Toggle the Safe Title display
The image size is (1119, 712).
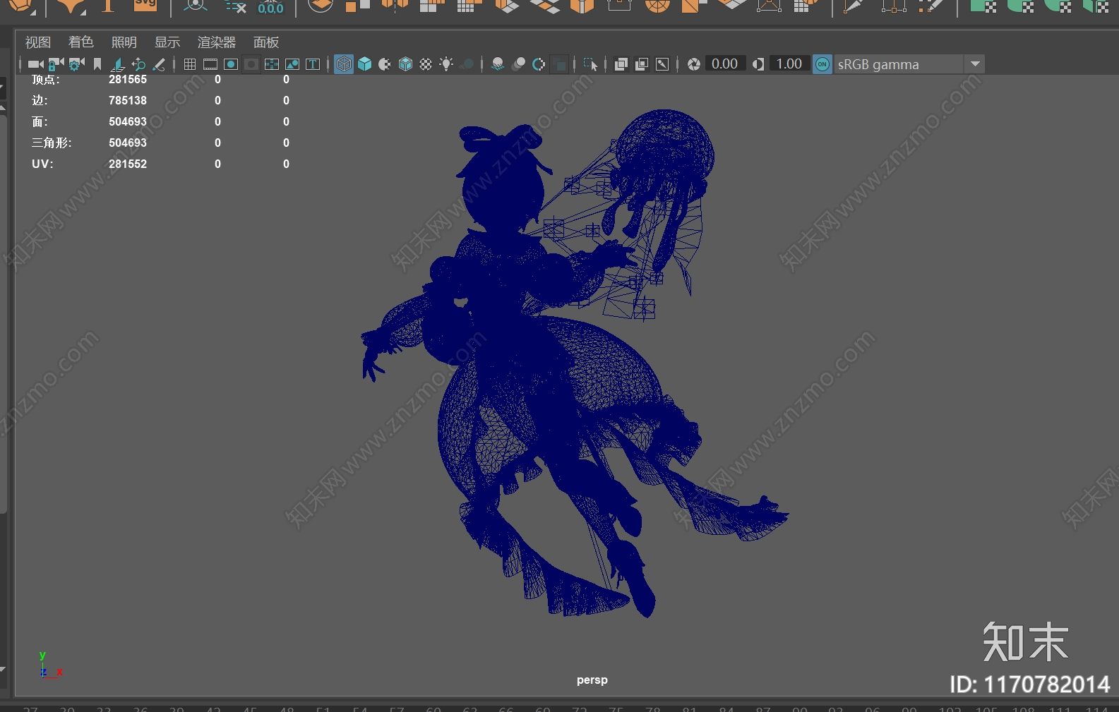[x=313, y=64]
